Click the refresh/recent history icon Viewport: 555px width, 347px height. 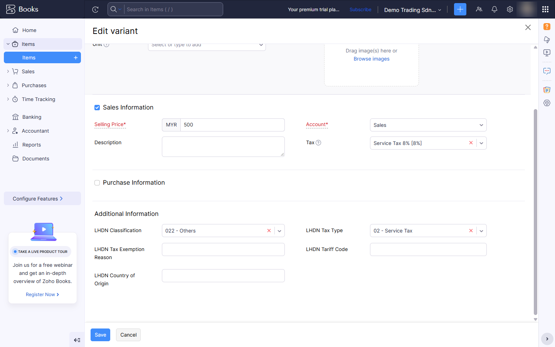95,10
